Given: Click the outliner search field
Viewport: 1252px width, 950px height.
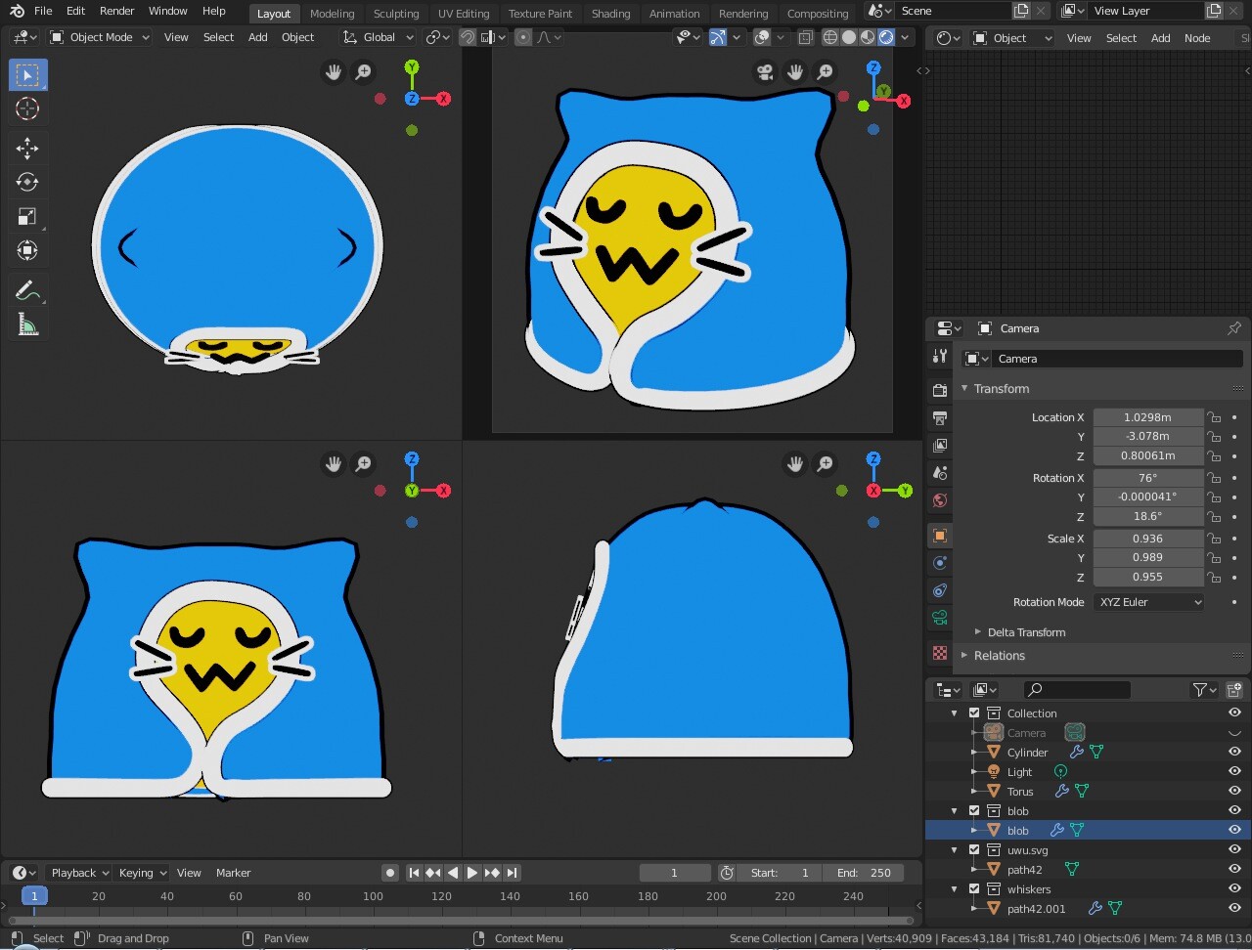Looking at the screenshot, I should click(1077, 690).
